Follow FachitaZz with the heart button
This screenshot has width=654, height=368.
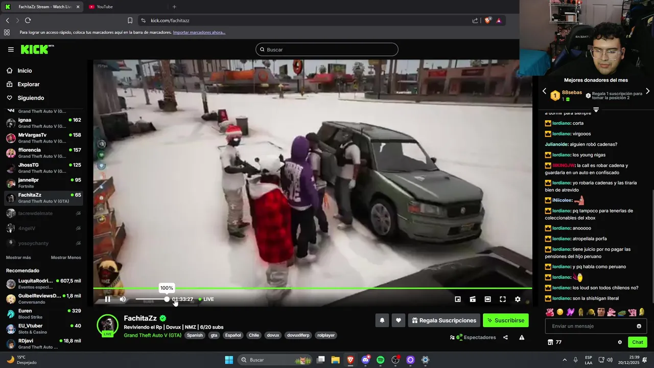click(x=399, y=320)
